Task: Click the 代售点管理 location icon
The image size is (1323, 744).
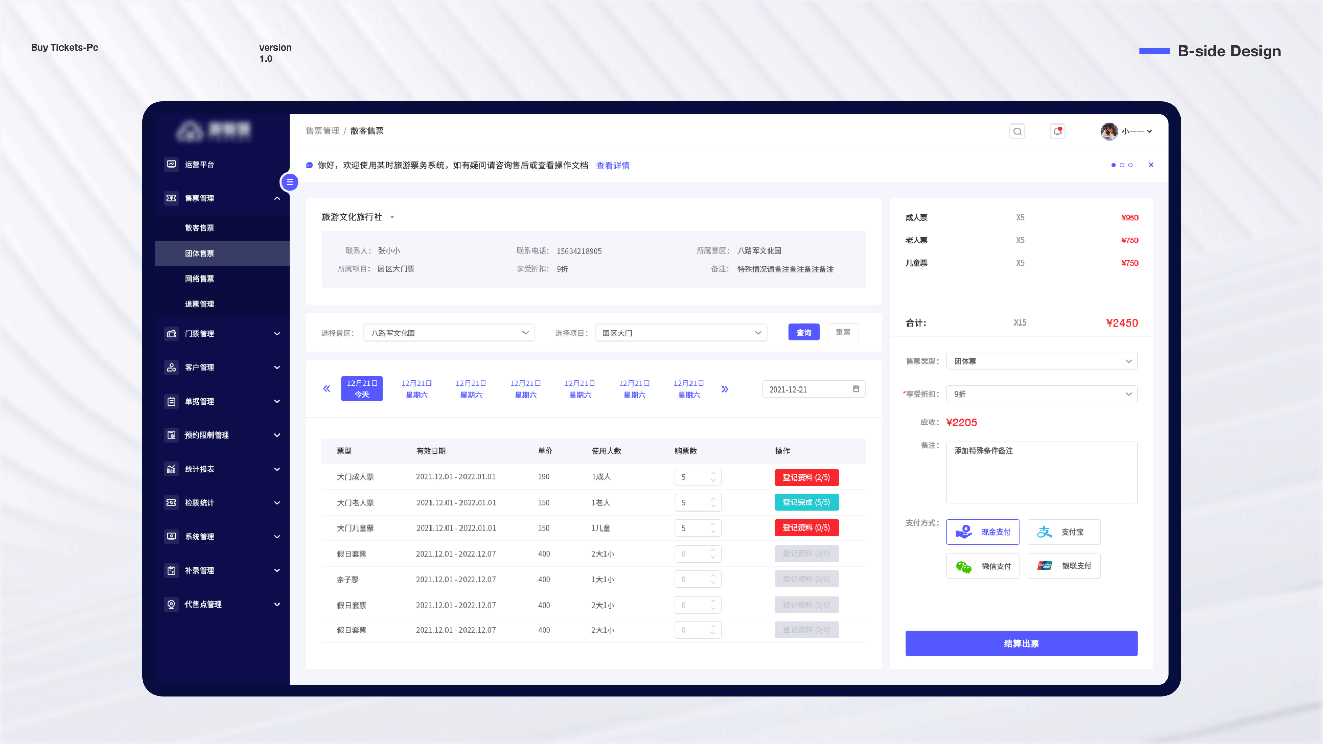Action: (x=171, y=604)
